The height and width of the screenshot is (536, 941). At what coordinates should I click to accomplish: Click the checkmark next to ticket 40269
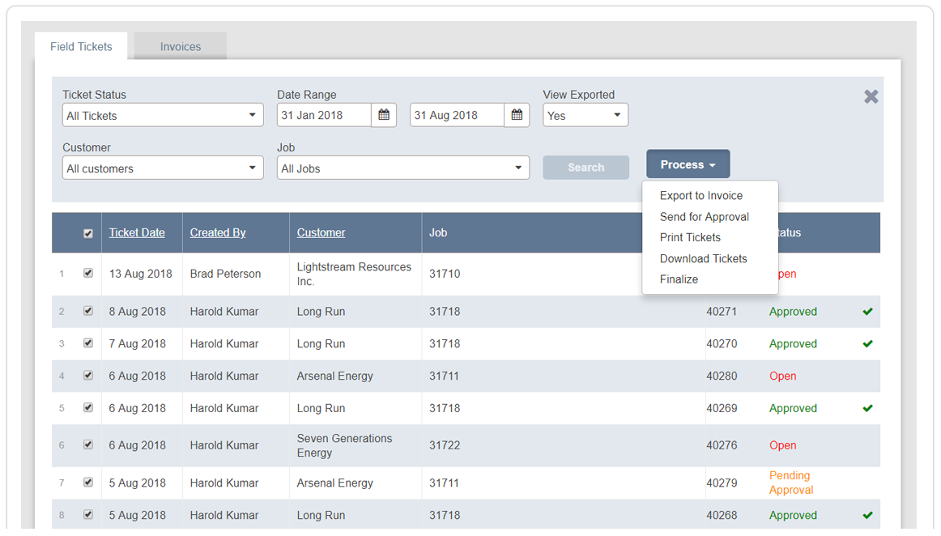(867, 408)
